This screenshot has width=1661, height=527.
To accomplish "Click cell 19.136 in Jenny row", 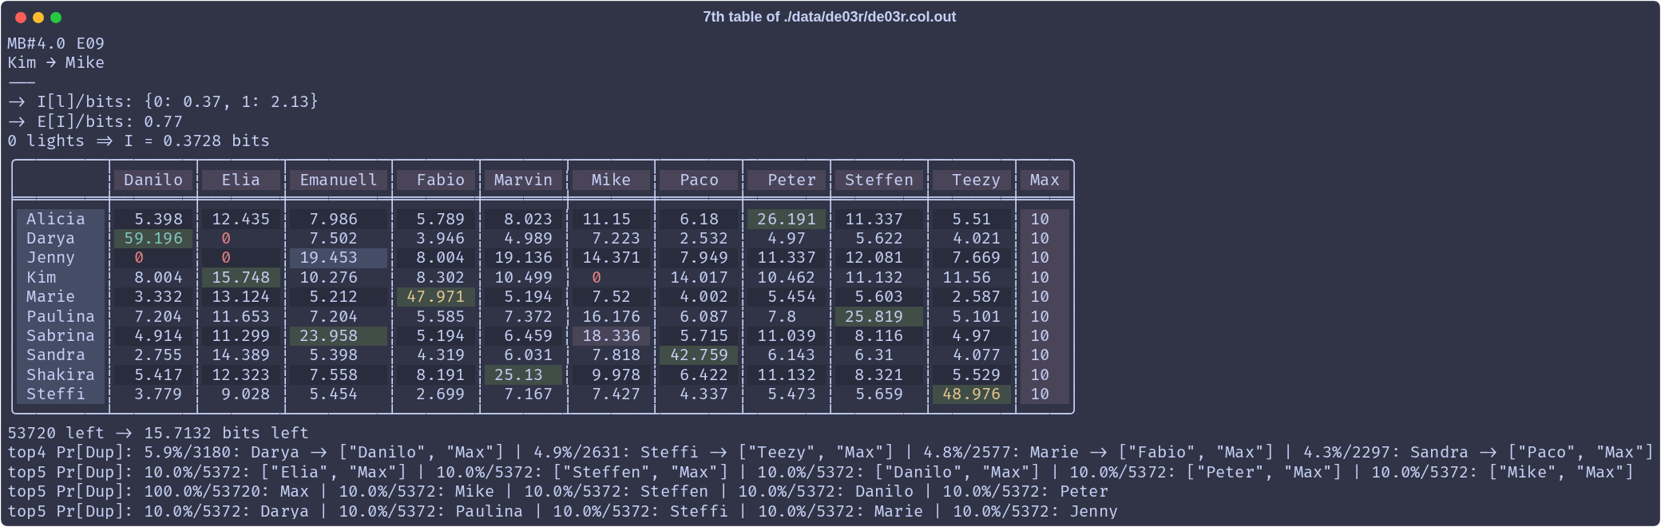I will (x=524, y=258).
